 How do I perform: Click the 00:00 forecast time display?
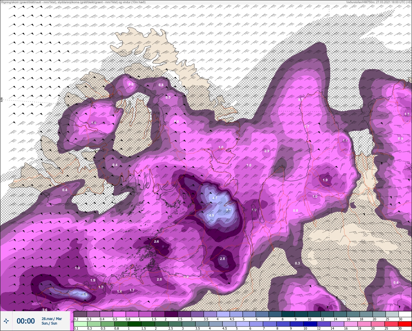tap(26, 321)
